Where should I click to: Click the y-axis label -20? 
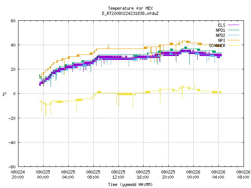click(x=12, y=118)
